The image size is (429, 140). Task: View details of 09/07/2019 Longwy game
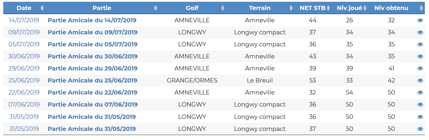click(x=420, y=33)
